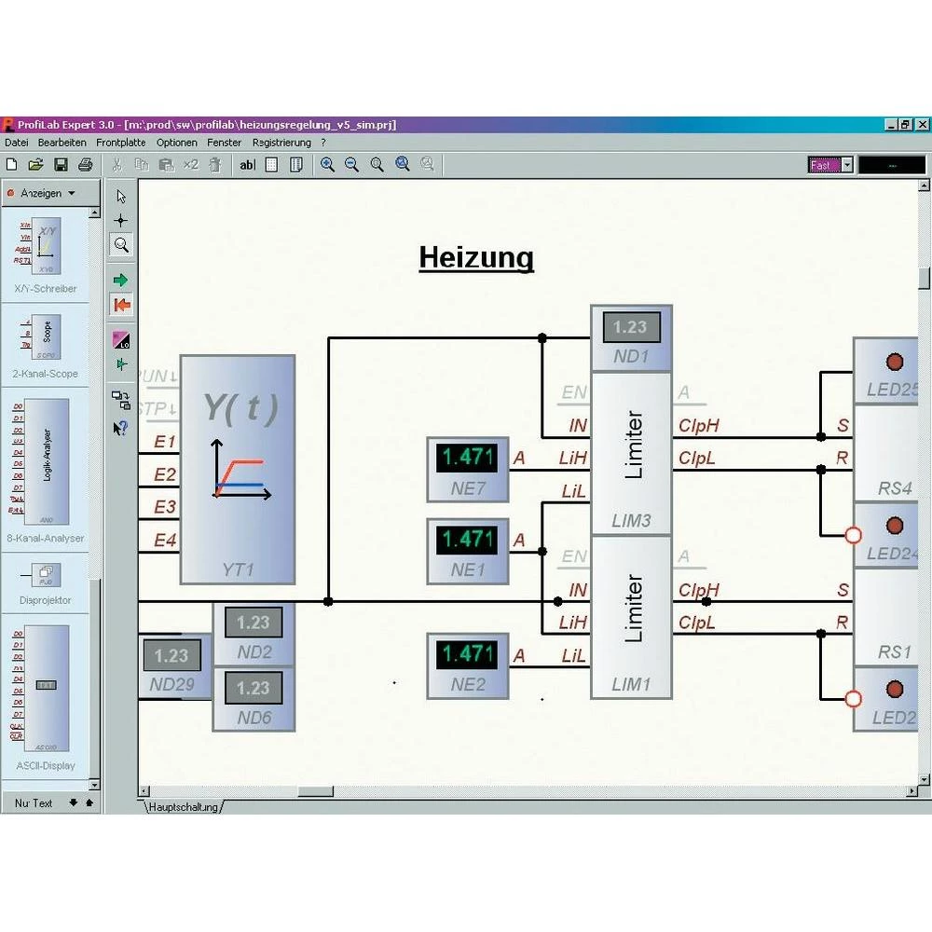Print the circuit using the printer icon
932x932 pixels.
[x=83, y=165]
